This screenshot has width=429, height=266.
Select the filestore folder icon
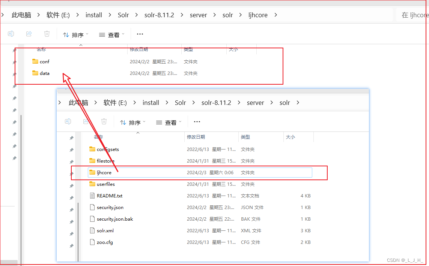(92, 161)
